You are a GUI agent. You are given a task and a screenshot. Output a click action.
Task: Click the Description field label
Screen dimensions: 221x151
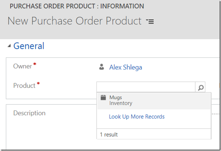coord(29,113)
